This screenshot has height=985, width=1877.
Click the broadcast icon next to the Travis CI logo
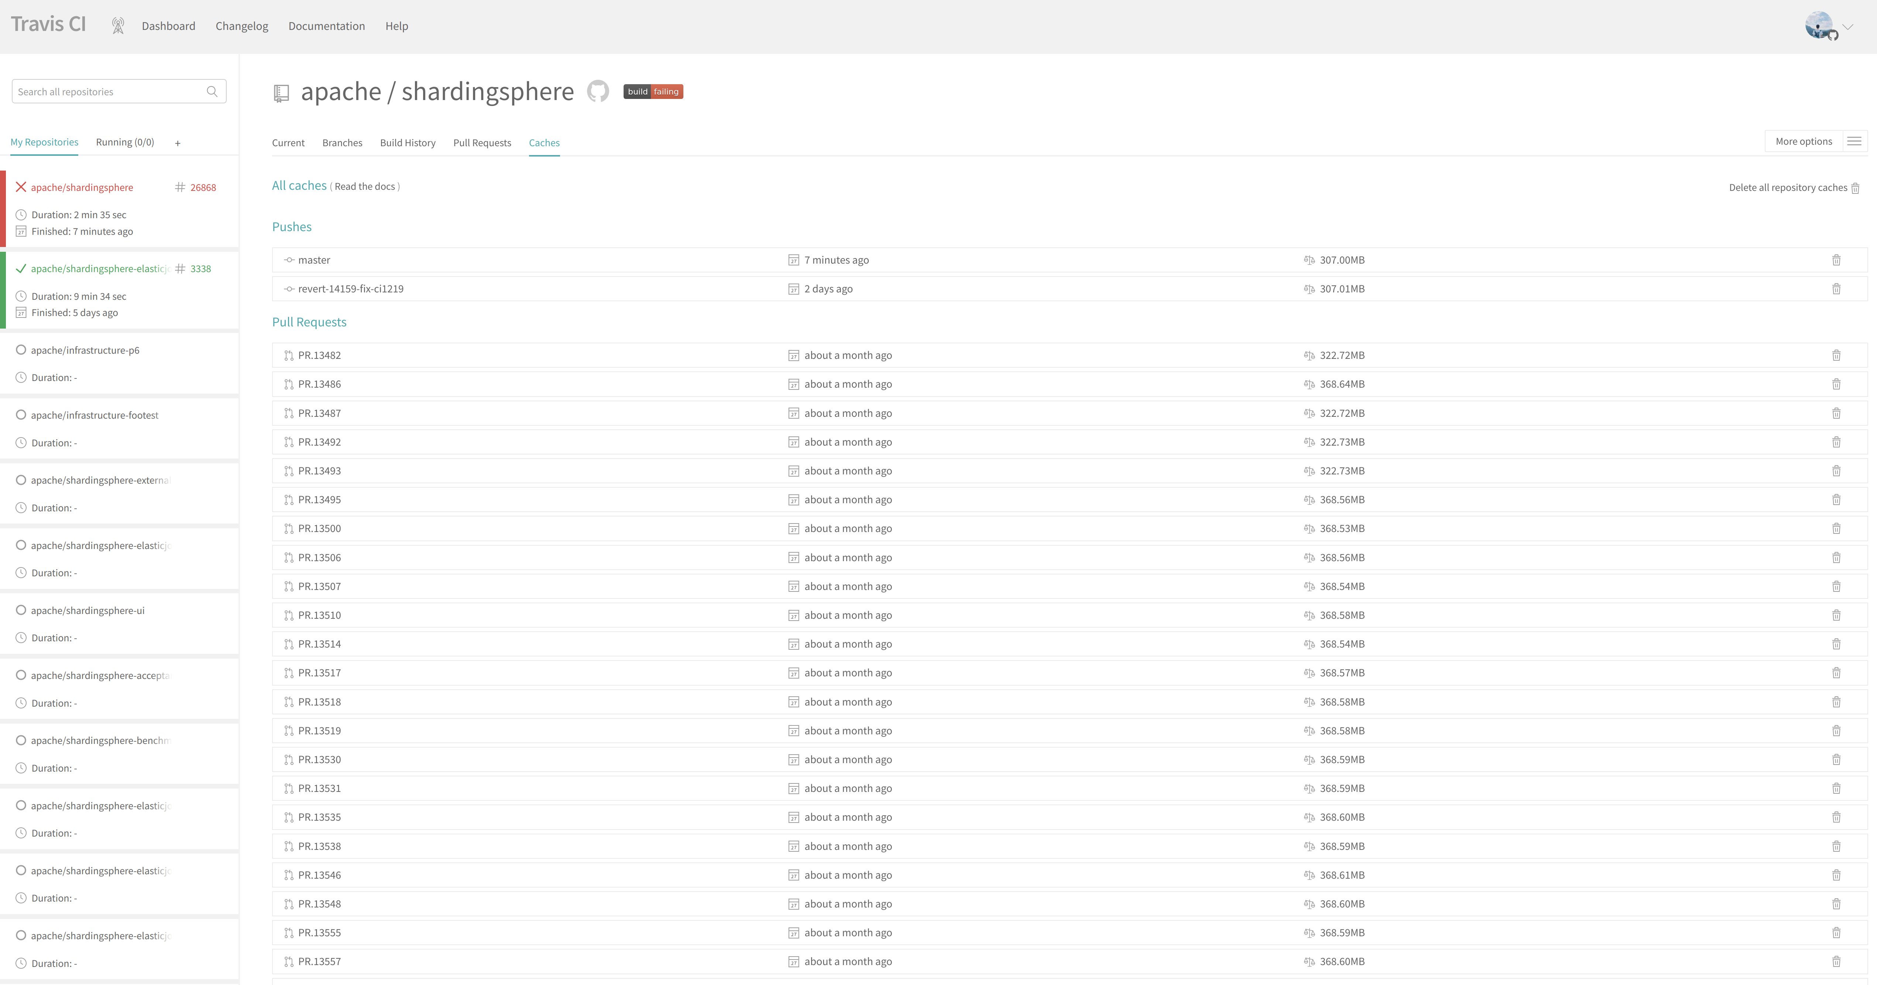[117, 25]
